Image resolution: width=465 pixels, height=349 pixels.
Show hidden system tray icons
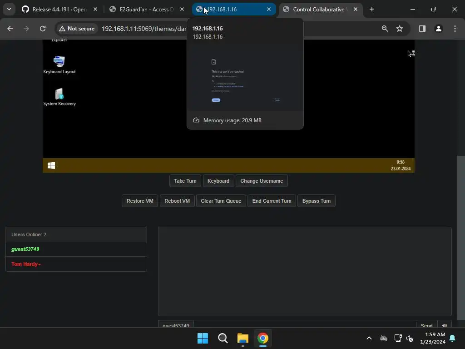369,338
